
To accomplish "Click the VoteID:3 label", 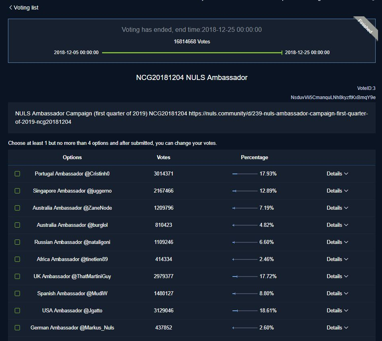I will [x=366, y=88].
